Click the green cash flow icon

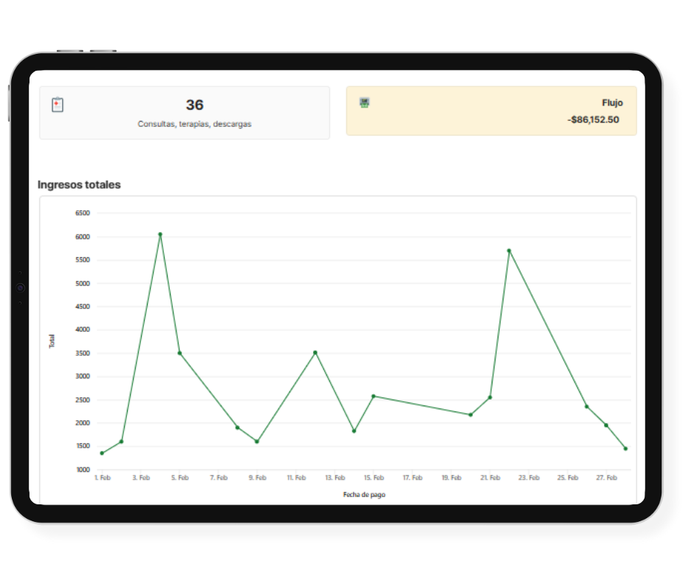click(x=364, y=102)
